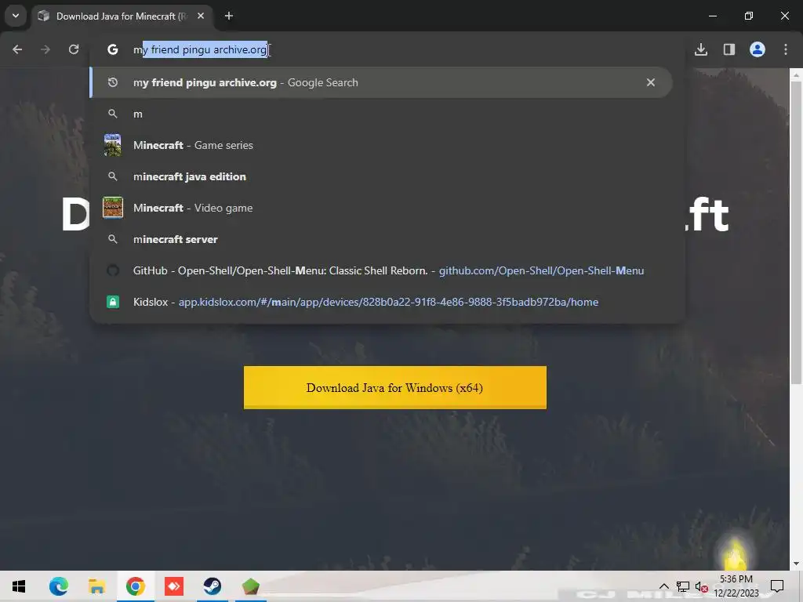This screenshot has height=602, width=803.
Task: Click network icon in system tray
Action: (x=683, y=586)
